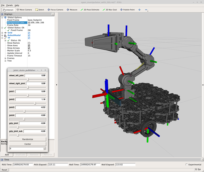Image resolution: width=204 pixels, height=172 pixels.
Task: Click the right side panel arrow handle
Action: click(203, 85)
